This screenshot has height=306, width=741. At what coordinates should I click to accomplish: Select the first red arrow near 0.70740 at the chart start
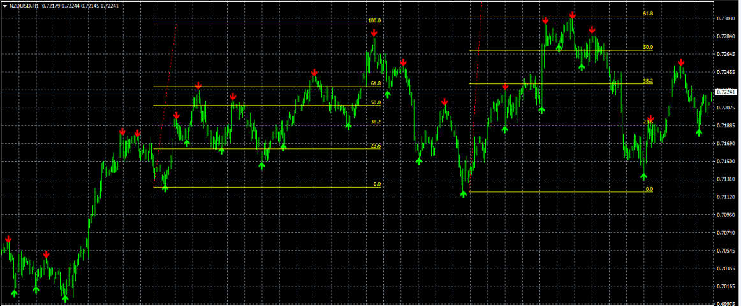coord(8,239)
